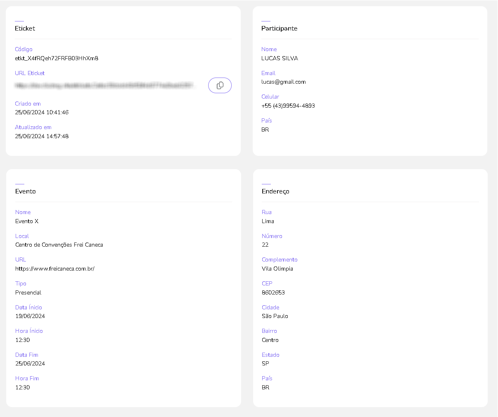Click the event name Evento X
This screenshot has height=417, width=498.
tap(27, 221)
